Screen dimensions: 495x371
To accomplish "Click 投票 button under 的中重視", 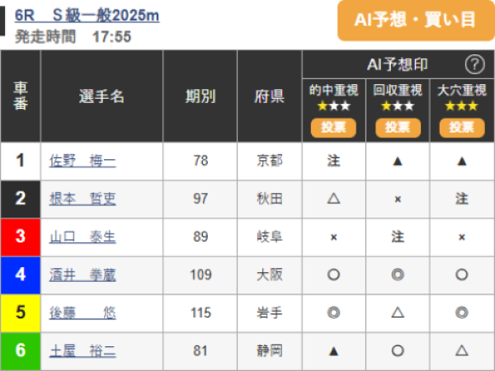I will pyautogui.click(x=333, y=128).
